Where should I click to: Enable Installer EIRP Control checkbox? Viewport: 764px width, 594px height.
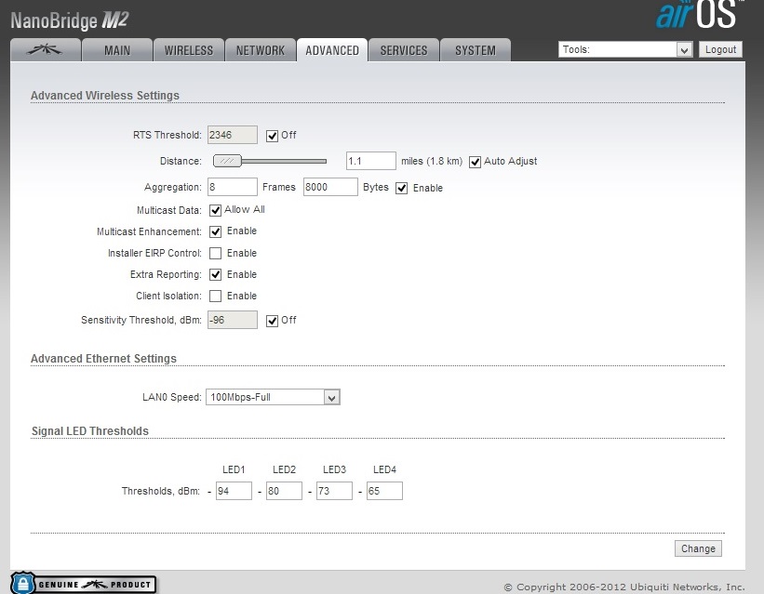tap(215, 253)
